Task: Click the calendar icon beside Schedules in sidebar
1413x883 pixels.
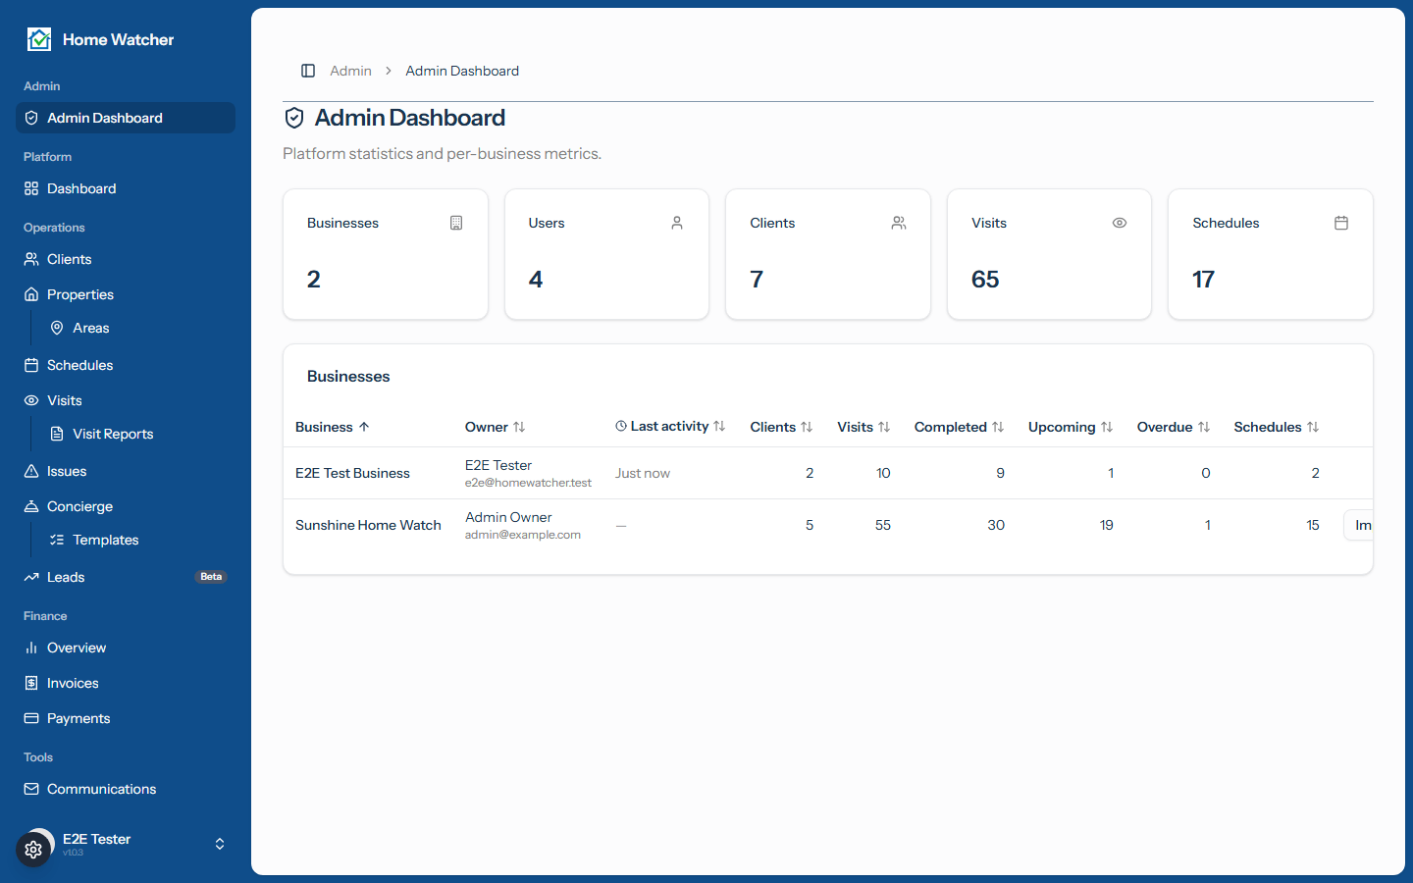Action: (31, 365)
